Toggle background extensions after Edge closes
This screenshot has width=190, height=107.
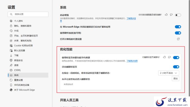point(178,27)
